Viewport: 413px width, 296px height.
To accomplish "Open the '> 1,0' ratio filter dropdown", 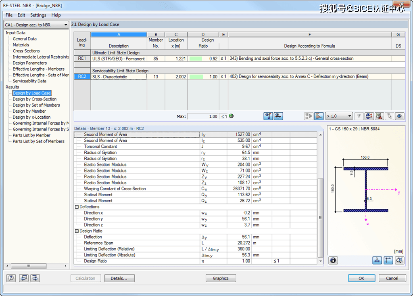I will (339, 116).
